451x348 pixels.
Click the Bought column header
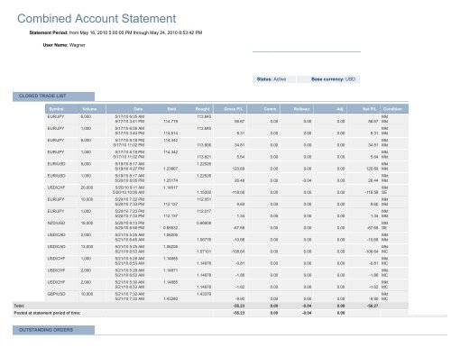(x=202, y=109)
